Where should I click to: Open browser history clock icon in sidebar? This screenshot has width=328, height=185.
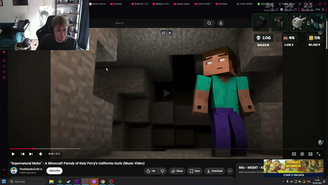tap(4, 66)
